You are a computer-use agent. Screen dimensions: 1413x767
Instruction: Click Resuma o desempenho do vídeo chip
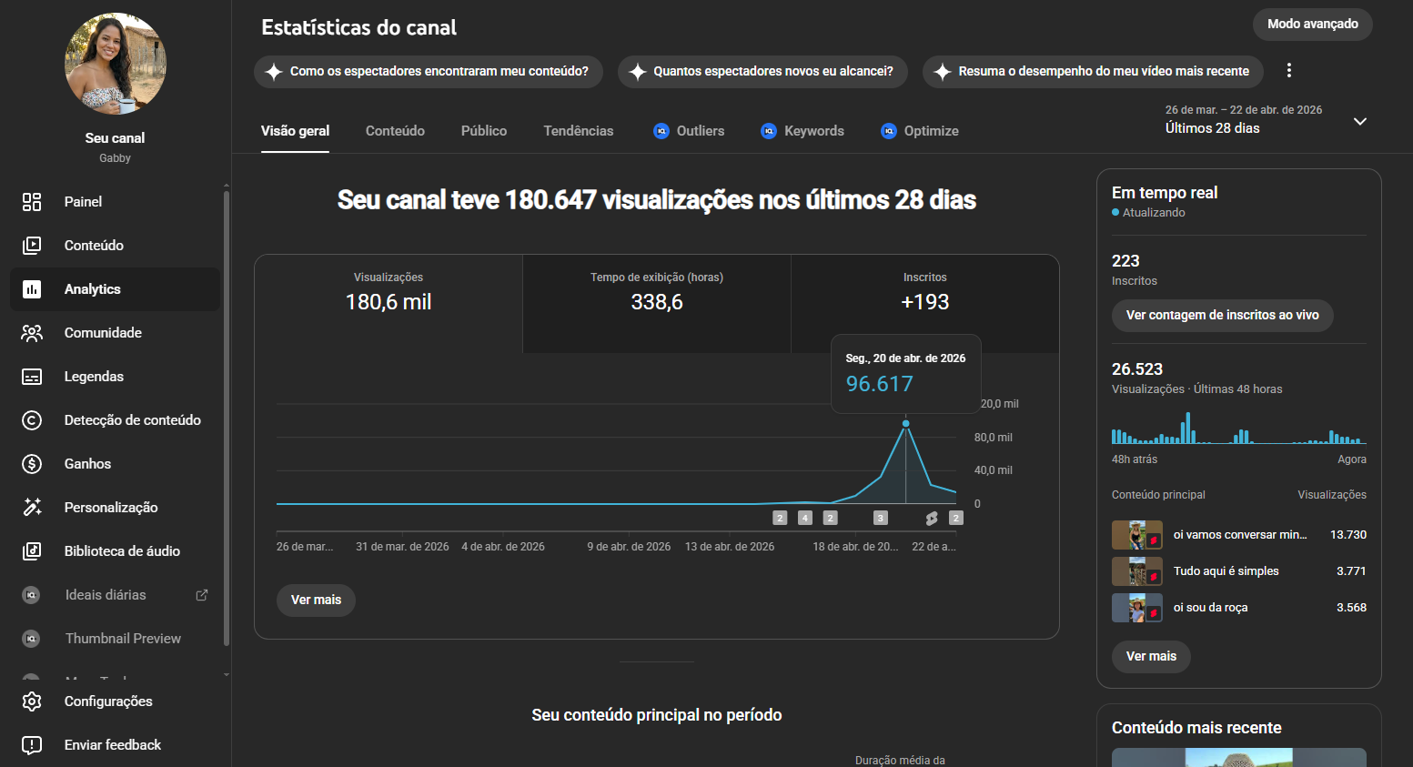(1094, 71)
